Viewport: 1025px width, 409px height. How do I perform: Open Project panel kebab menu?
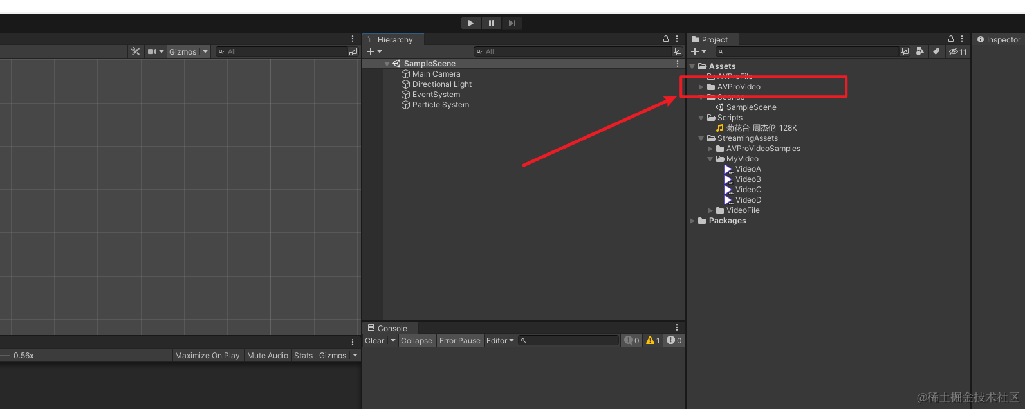click(962, 39)
